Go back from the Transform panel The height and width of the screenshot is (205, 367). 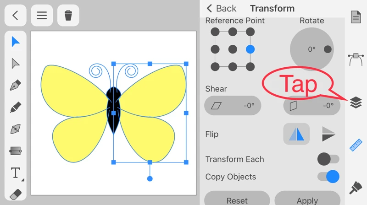point(221,8)
